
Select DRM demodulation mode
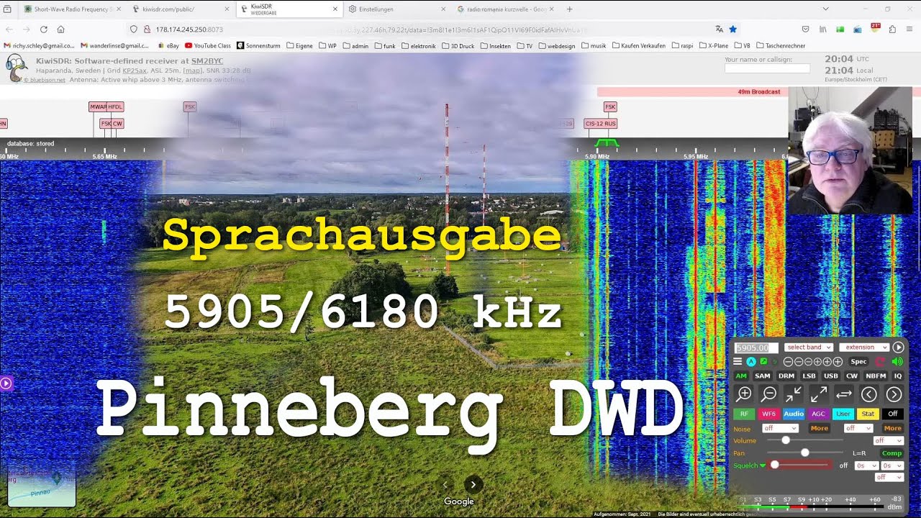pos(786,376)
